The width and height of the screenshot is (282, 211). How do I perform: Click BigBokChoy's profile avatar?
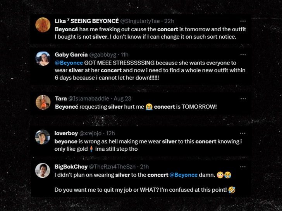coord(43,171)
